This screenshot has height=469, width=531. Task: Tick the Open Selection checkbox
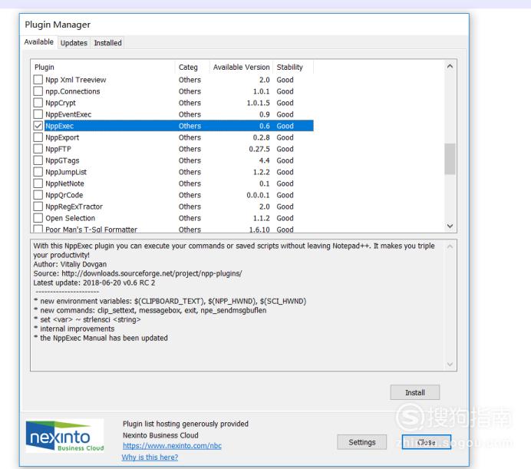(x=38, y=218)
